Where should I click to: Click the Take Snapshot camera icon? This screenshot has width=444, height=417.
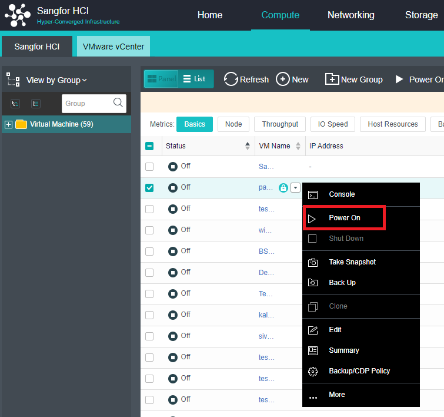tap(313, 262)
